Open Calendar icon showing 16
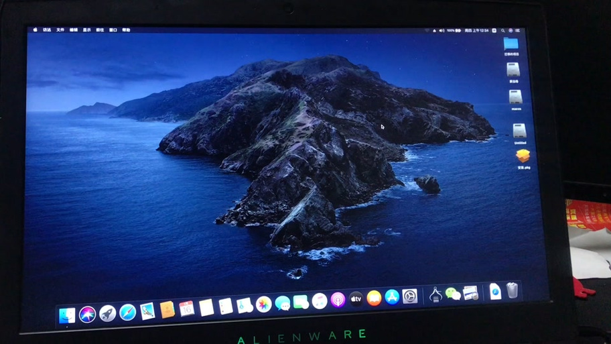Viewport: 611px width, 344px height. [187, 308]
